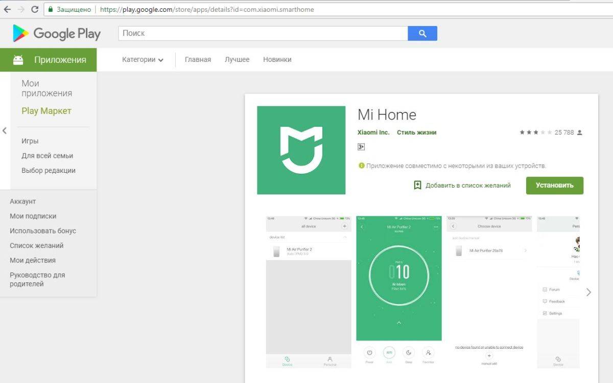Click the Mi Home app icon
613x383 pixels.
301,150
